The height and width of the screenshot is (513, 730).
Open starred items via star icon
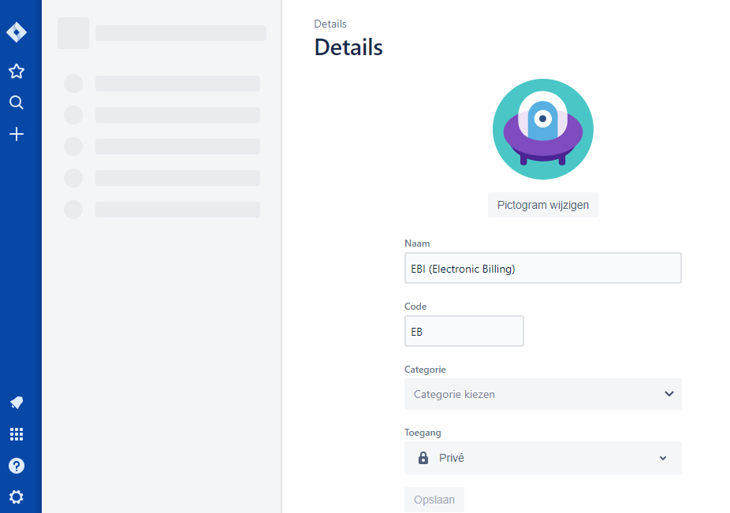[x=17, y=72]
